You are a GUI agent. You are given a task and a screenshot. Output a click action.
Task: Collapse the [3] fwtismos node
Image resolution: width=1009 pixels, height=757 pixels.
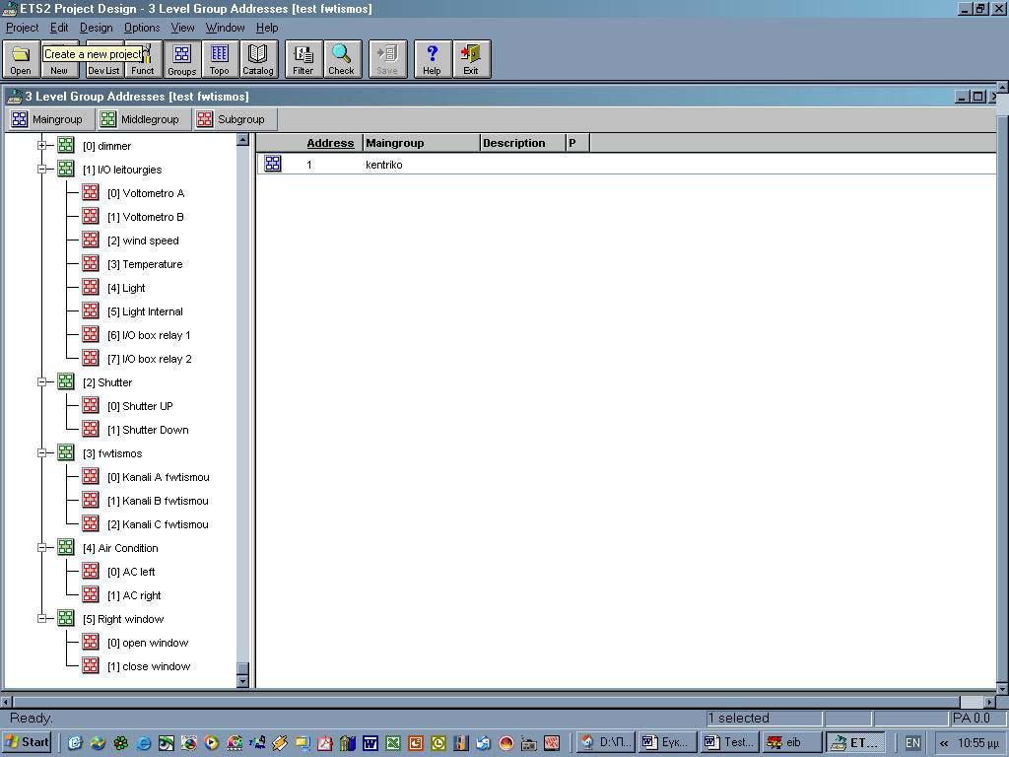click(x=41, y=453)
